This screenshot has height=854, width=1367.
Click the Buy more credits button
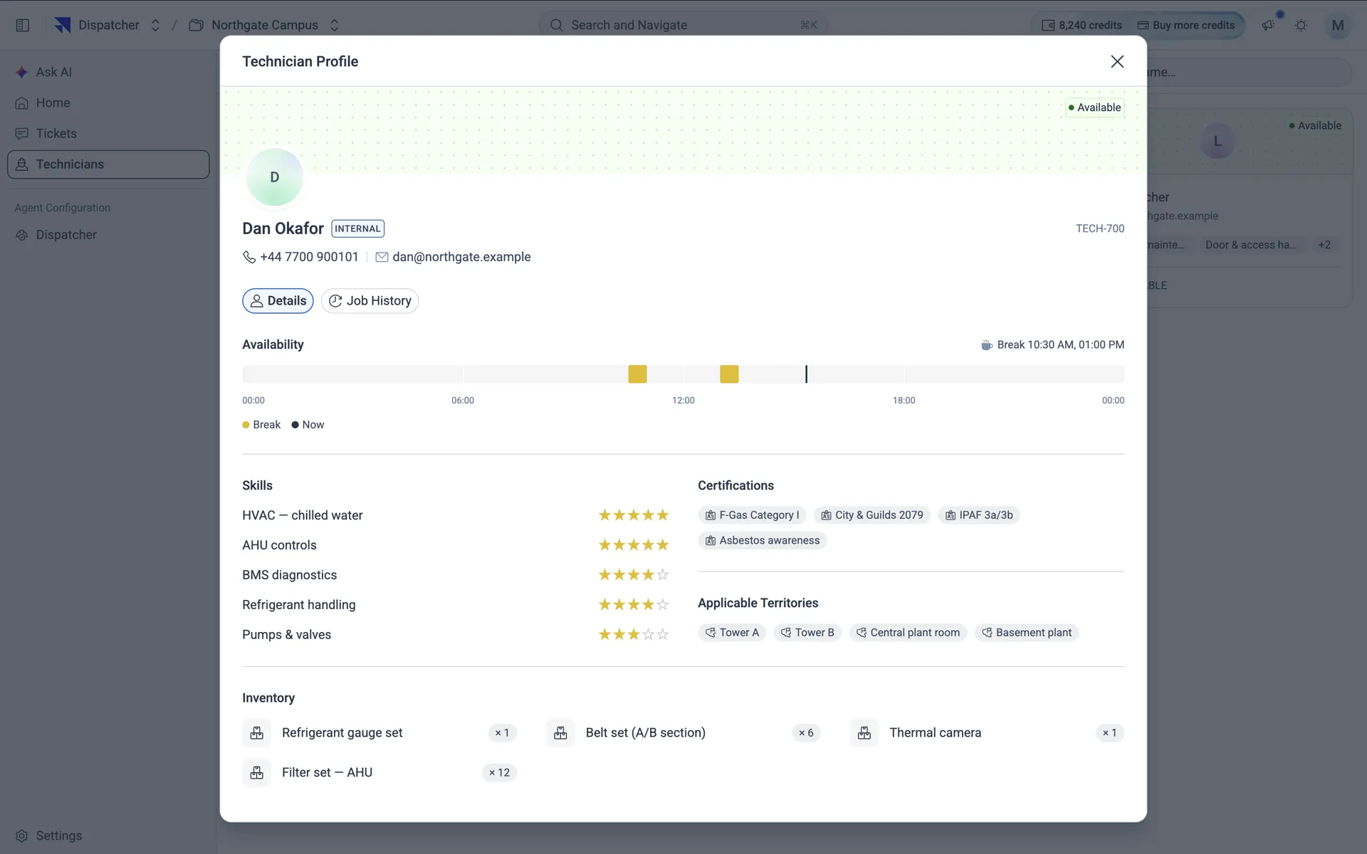coord(1186,25)
